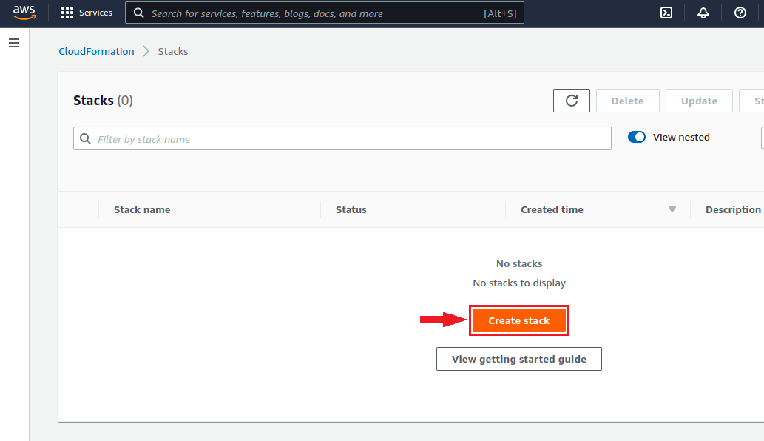Expand the hamburger side navigation menu

pyautogui.click(x=13, y=44)
